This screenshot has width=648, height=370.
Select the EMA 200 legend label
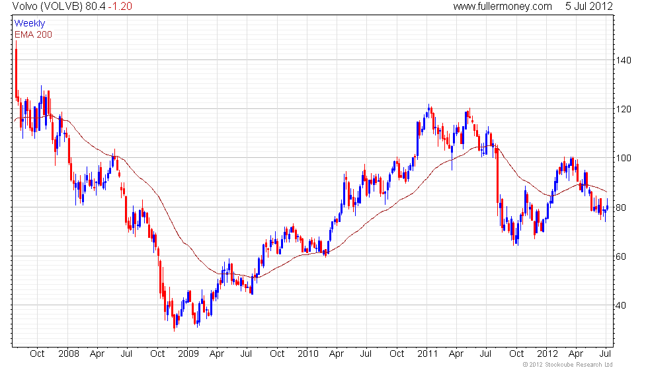click(x=34, y=34)
